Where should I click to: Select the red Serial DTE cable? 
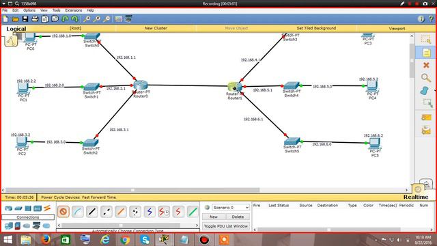(178, 212)
